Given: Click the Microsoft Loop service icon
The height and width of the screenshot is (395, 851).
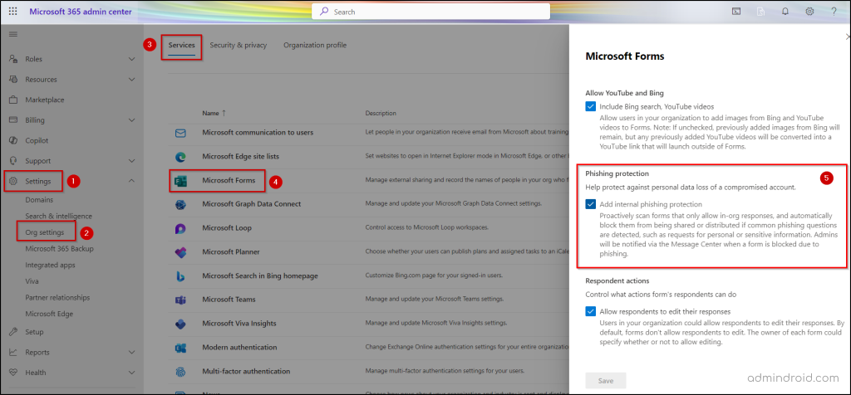Looking at the screenshot, I should pos(180,228).
